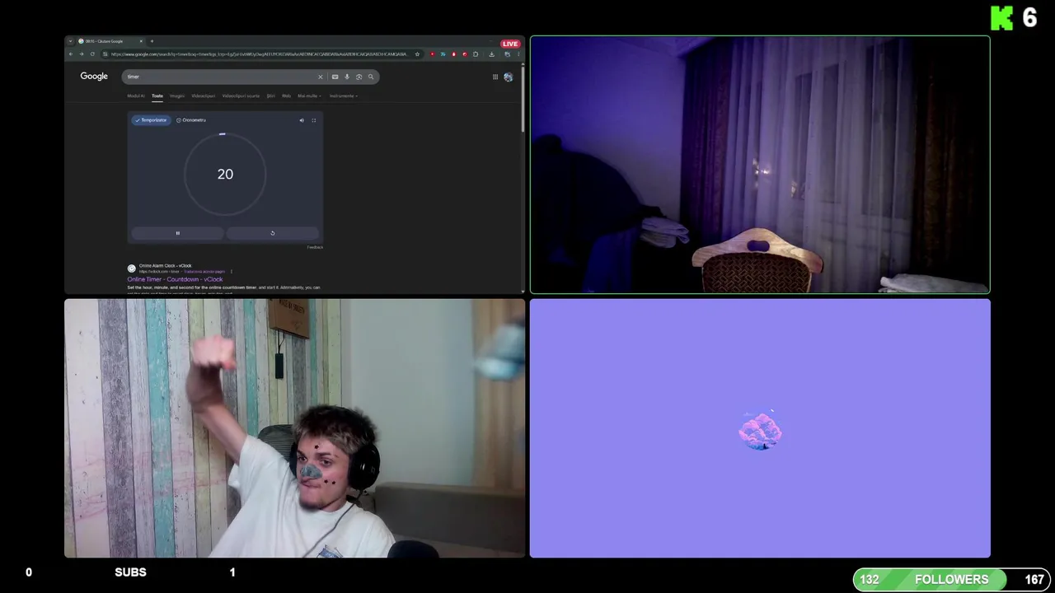Click the streamer webcam feed

pos(294,428)
